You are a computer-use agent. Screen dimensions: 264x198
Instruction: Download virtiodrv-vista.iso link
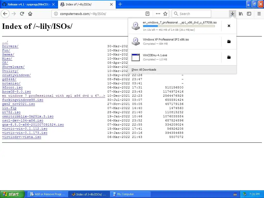tap(22, 137)
